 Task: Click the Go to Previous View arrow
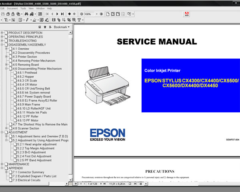(x=69, y=14)
